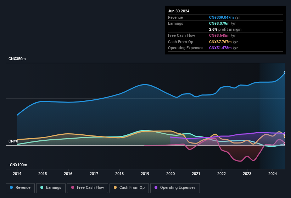291x198 pixels.
Task: Click the Free Cash Flow label in tooltip
Action: (x=181, y=35)
